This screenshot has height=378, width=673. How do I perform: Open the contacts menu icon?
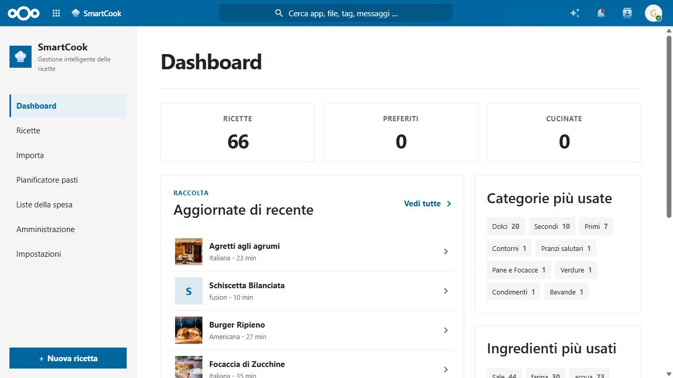click(x=627, y=13)
